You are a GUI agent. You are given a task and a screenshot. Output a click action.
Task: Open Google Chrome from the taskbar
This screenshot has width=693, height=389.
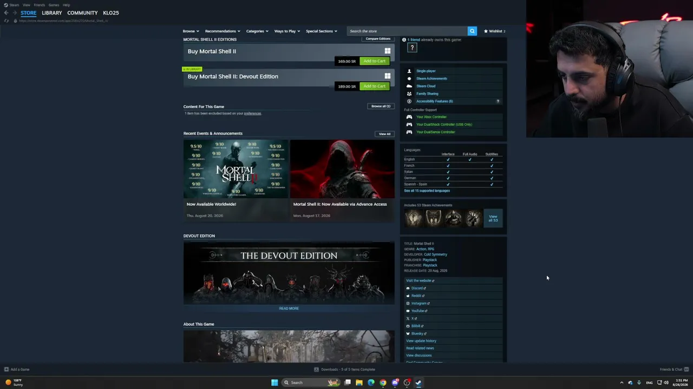pos(383,383)
